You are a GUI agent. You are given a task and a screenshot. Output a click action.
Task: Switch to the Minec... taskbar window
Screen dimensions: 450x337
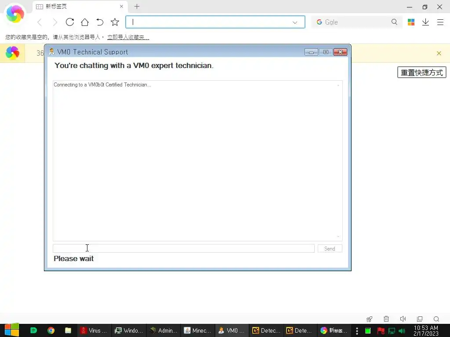pyautogui.click(x=197, y=330)
